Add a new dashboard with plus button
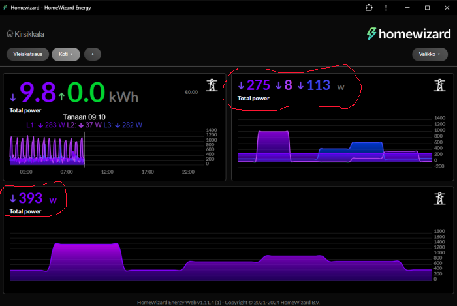 click(92, 54)
